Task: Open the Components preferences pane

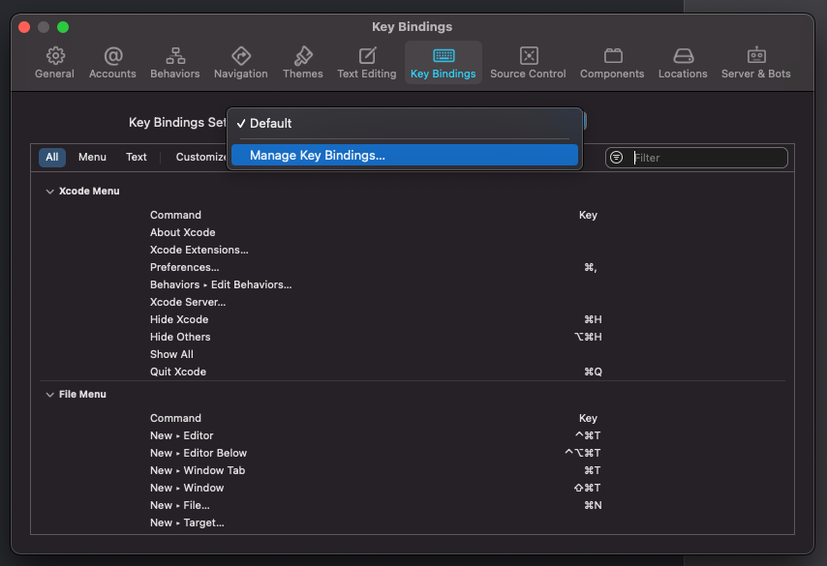Action: click(612, 63)
